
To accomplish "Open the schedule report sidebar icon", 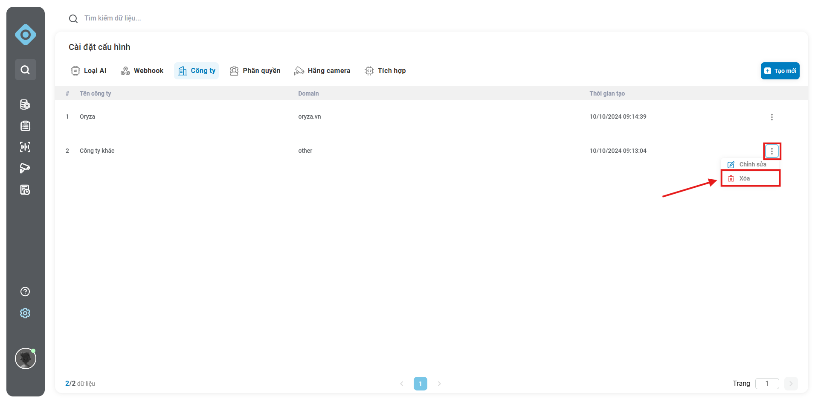I will [25, 190].
